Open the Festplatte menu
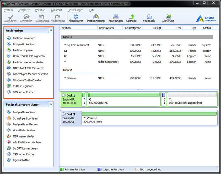 point(24,10)
